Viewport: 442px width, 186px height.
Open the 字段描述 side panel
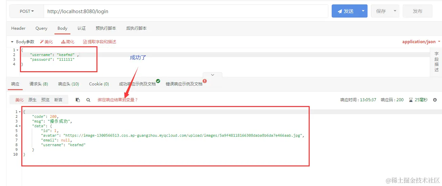[437, 62]
